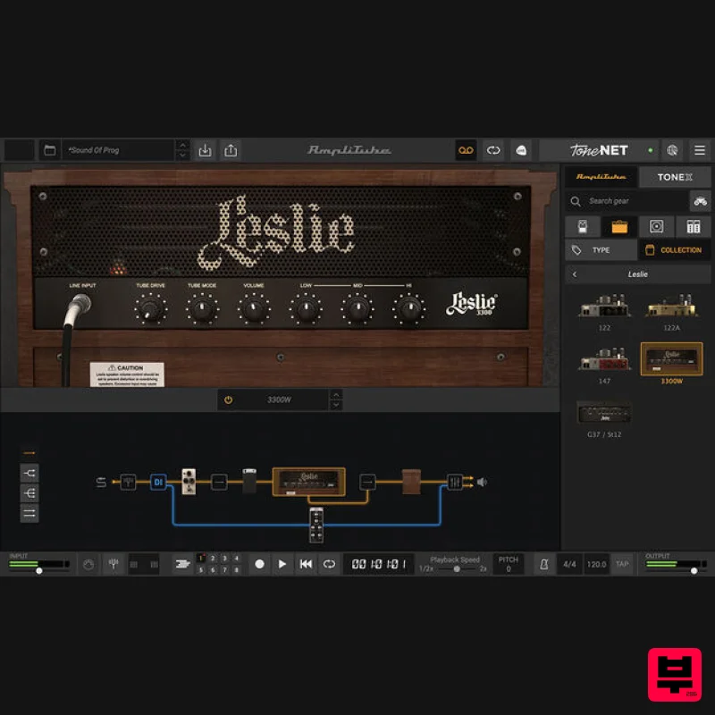Open the amp model stepper next to 3300W
The height and width of the screenshot is (715, 715).
(338, 400)
